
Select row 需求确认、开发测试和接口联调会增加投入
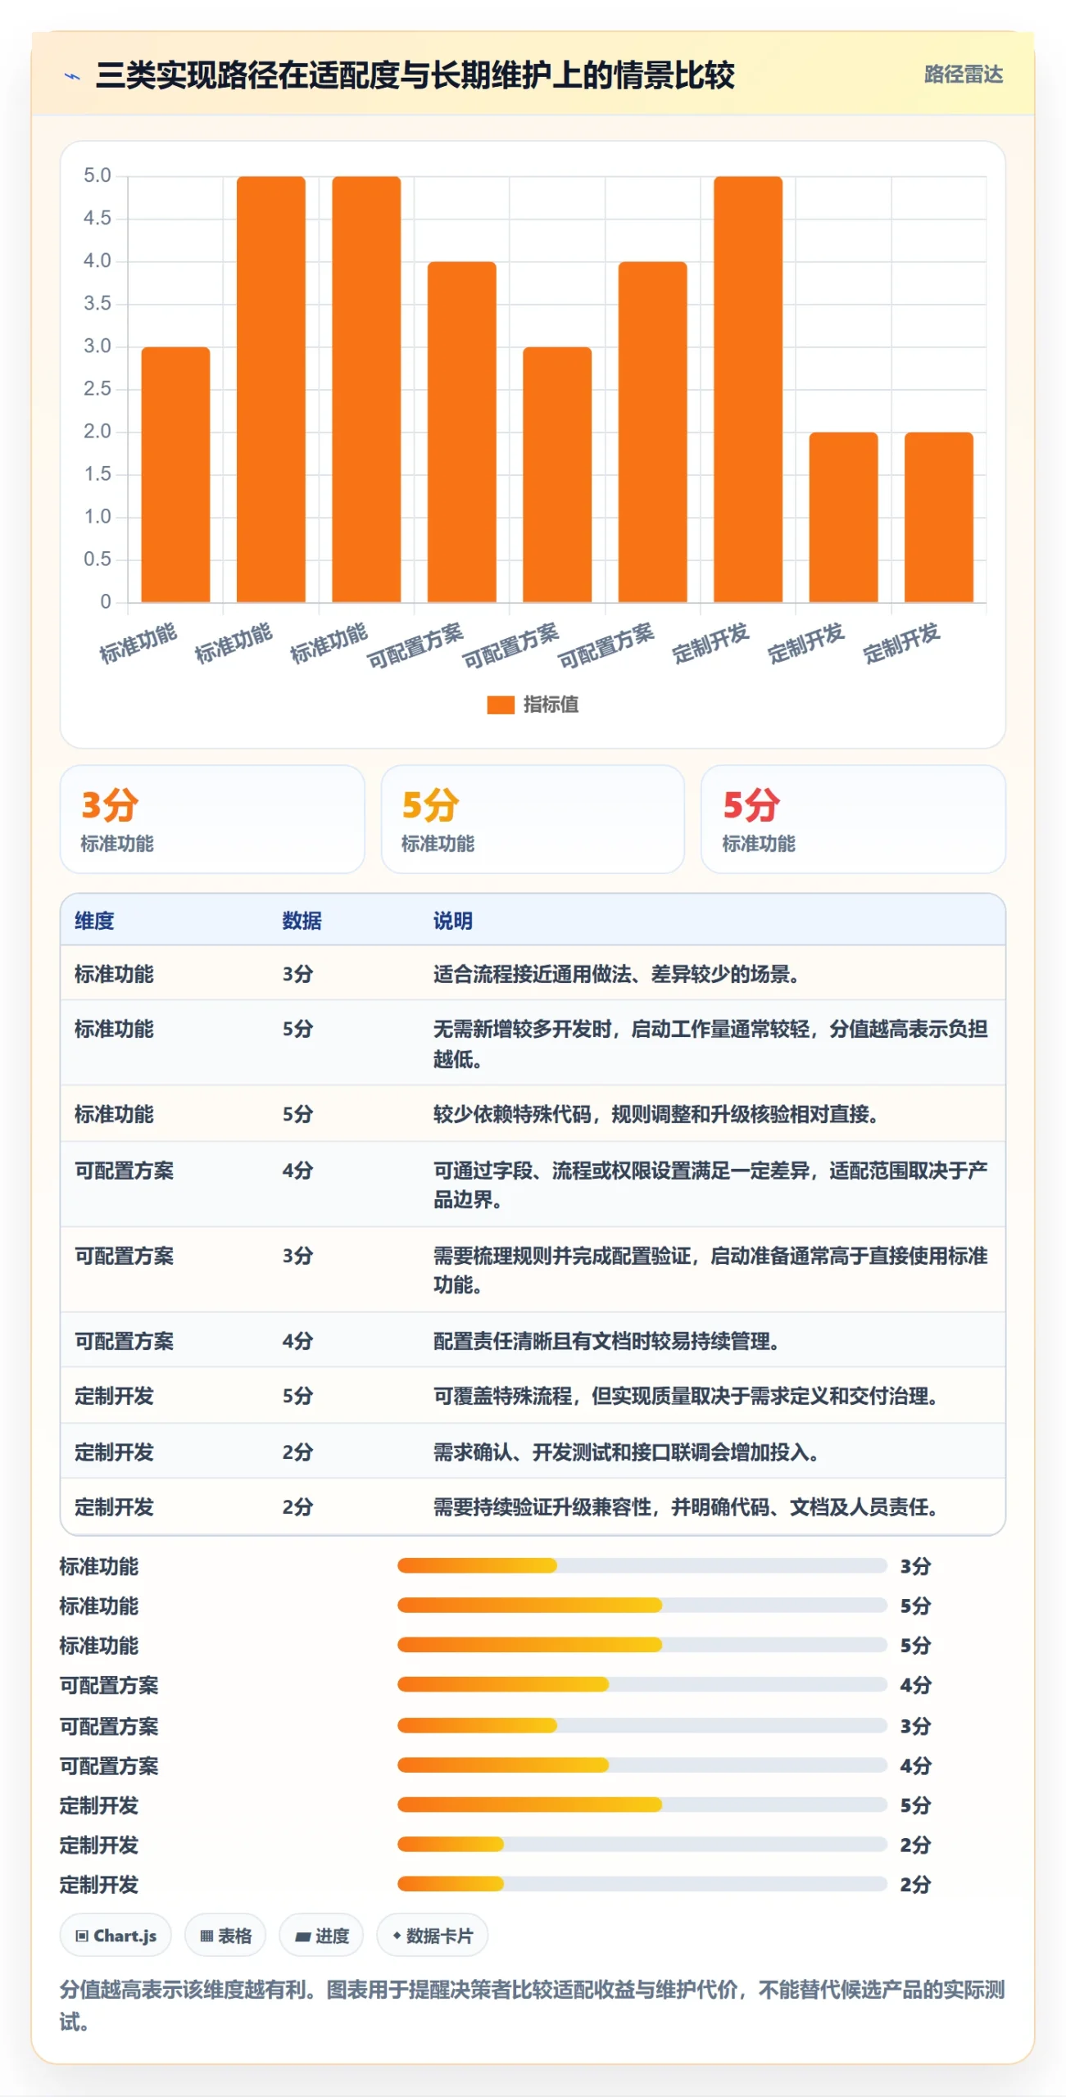pyautogui.click(x=533, y=1451)
